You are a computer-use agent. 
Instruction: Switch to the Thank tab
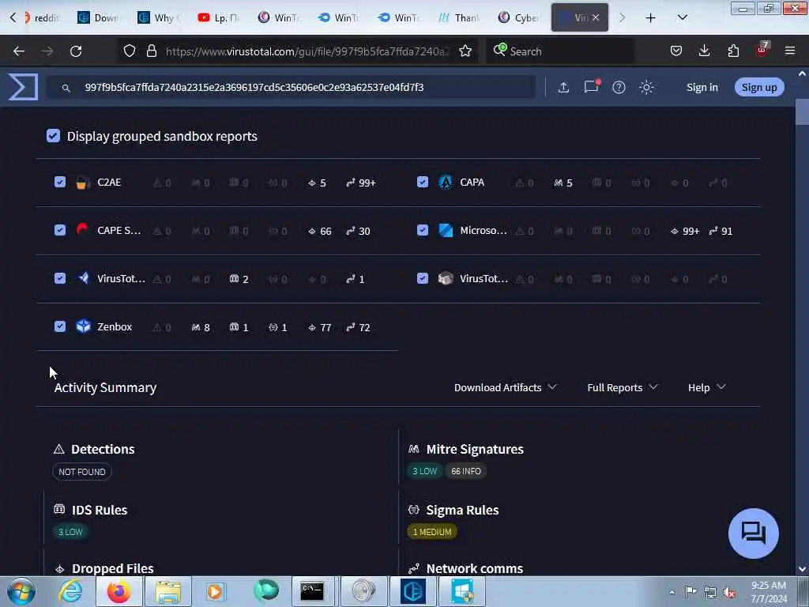460,18
